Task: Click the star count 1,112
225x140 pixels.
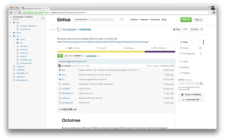Action: point(185,29)
